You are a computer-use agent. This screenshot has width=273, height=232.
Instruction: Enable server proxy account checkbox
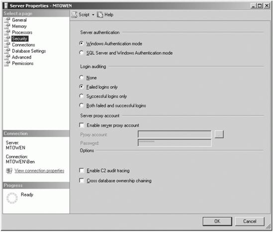(x=82, y=125)
